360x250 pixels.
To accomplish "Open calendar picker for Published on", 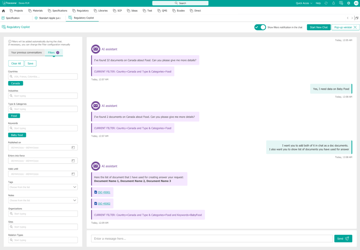I will [73, 147].
